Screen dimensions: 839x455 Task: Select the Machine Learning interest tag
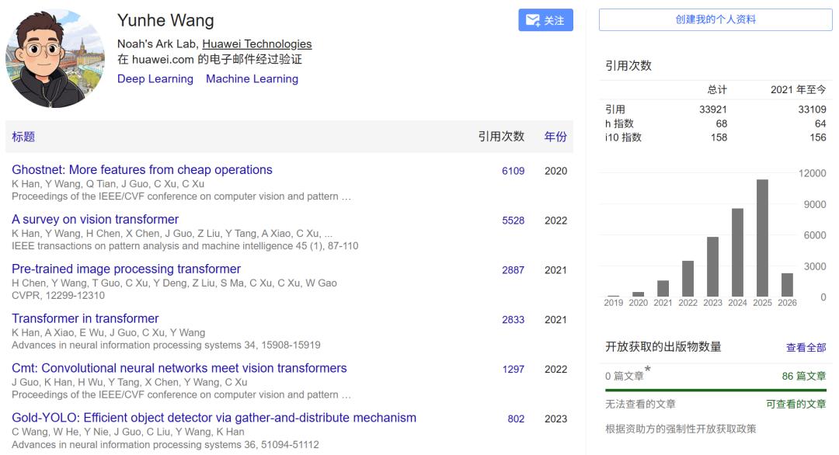(x=252, y=79)
